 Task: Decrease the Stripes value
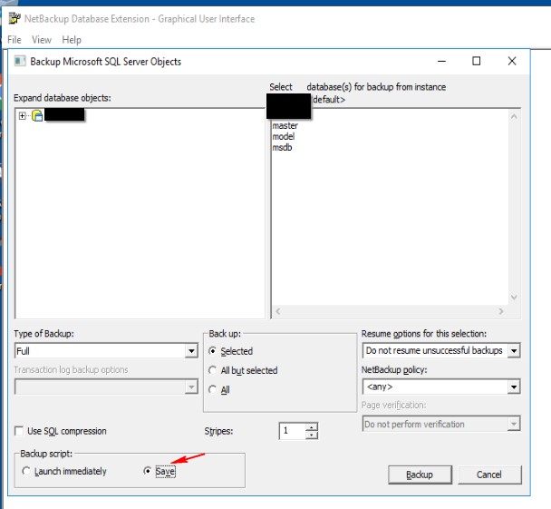click(x=312, y=435)
